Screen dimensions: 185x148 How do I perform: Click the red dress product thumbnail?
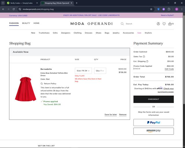click(x=26, y=88)
